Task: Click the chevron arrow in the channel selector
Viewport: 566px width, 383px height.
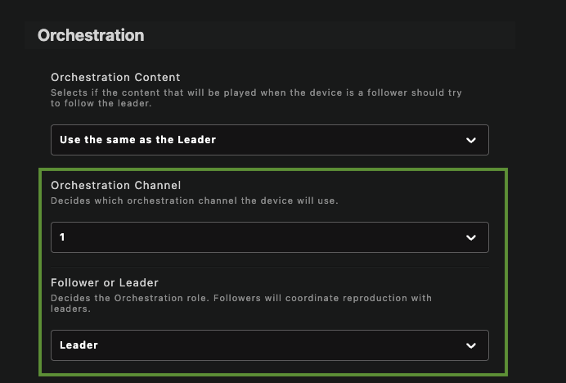Action: pos(470,237)
